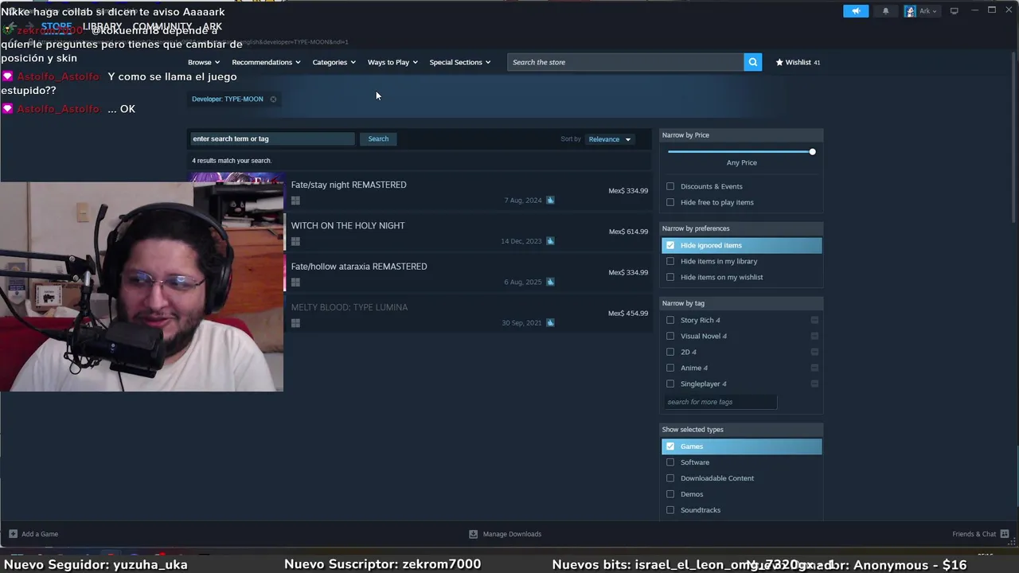
Task: Open the announcements megaphone icon
Action: point(856,11)
